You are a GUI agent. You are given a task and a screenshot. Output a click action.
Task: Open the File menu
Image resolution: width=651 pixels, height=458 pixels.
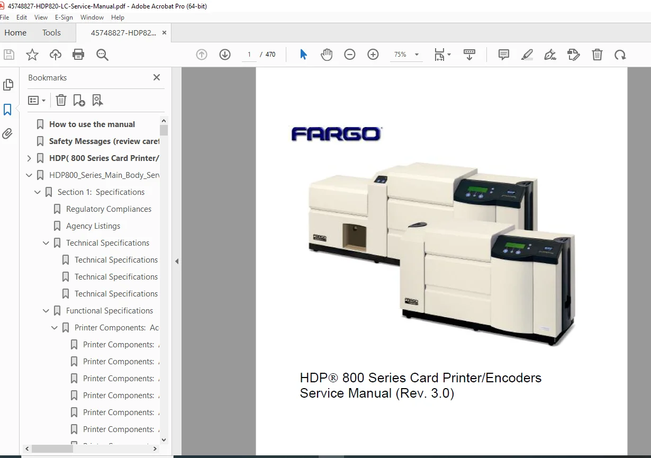tap(5, 17)
